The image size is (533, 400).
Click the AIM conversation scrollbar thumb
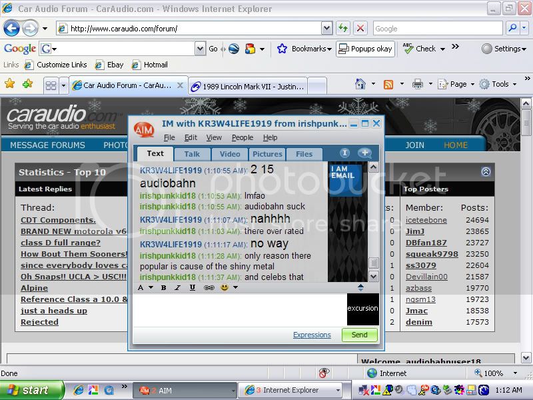click(373, 263)
